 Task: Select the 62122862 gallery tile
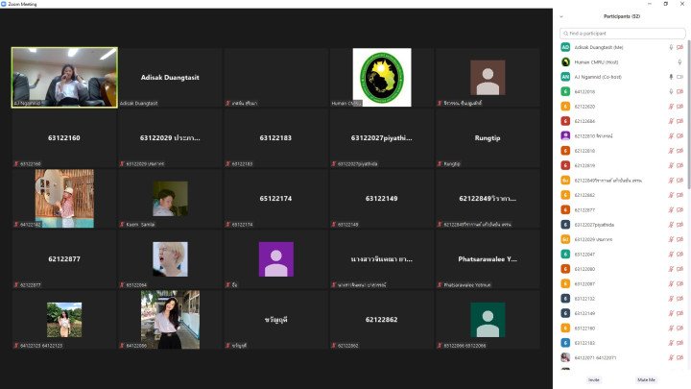tap(382, 320)
